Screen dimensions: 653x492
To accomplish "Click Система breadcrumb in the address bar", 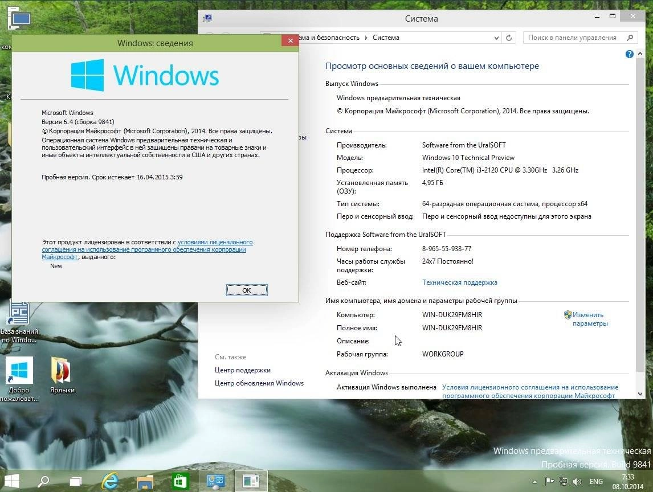I will click(386, 38).
